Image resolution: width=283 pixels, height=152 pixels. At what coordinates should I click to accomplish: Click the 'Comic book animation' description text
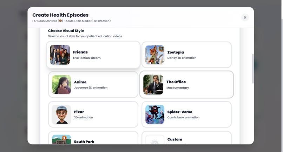(x=183, y=117)
